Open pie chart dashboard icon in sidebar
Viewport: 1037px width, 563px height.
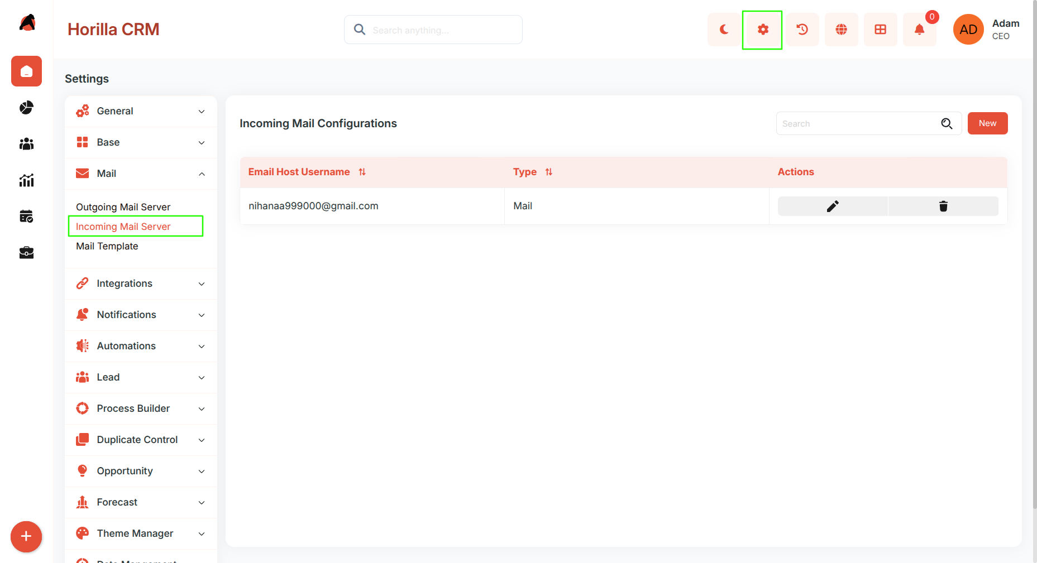26,107
